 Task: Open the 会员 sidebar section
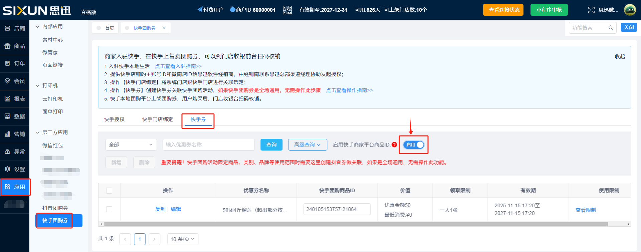[x=15, y=81]
